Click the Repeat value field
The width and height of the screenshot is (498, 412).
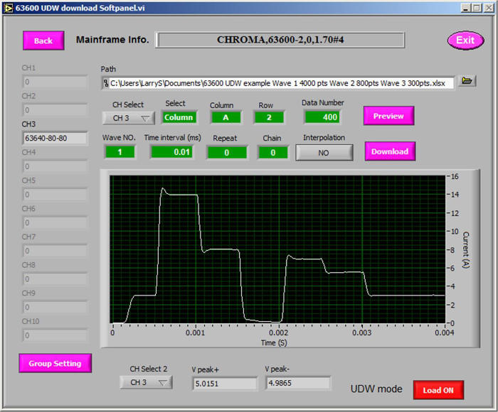(227, 152)
